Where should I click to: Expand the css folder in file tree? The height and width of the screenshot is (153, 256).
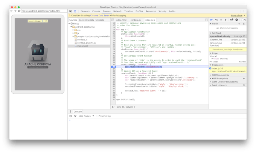(73, 30)
